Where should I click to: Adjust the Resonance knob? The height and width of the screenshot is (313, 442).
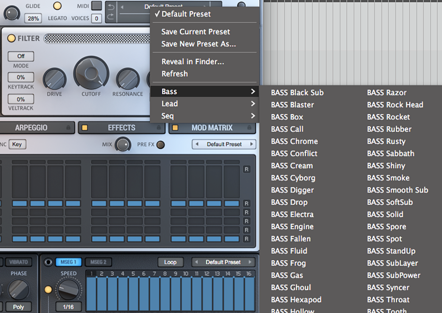coord(128,79)
